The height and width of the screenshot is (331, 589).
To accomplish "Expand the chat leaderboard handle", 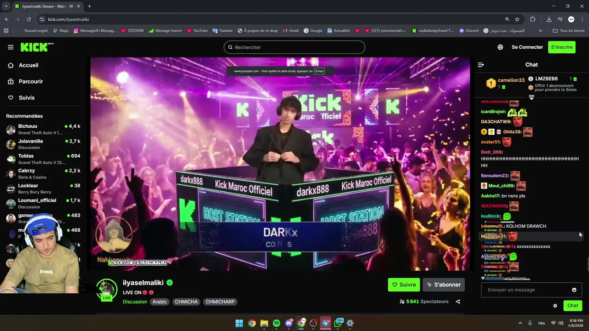I will pyautogui.click(x=531, y=97).
